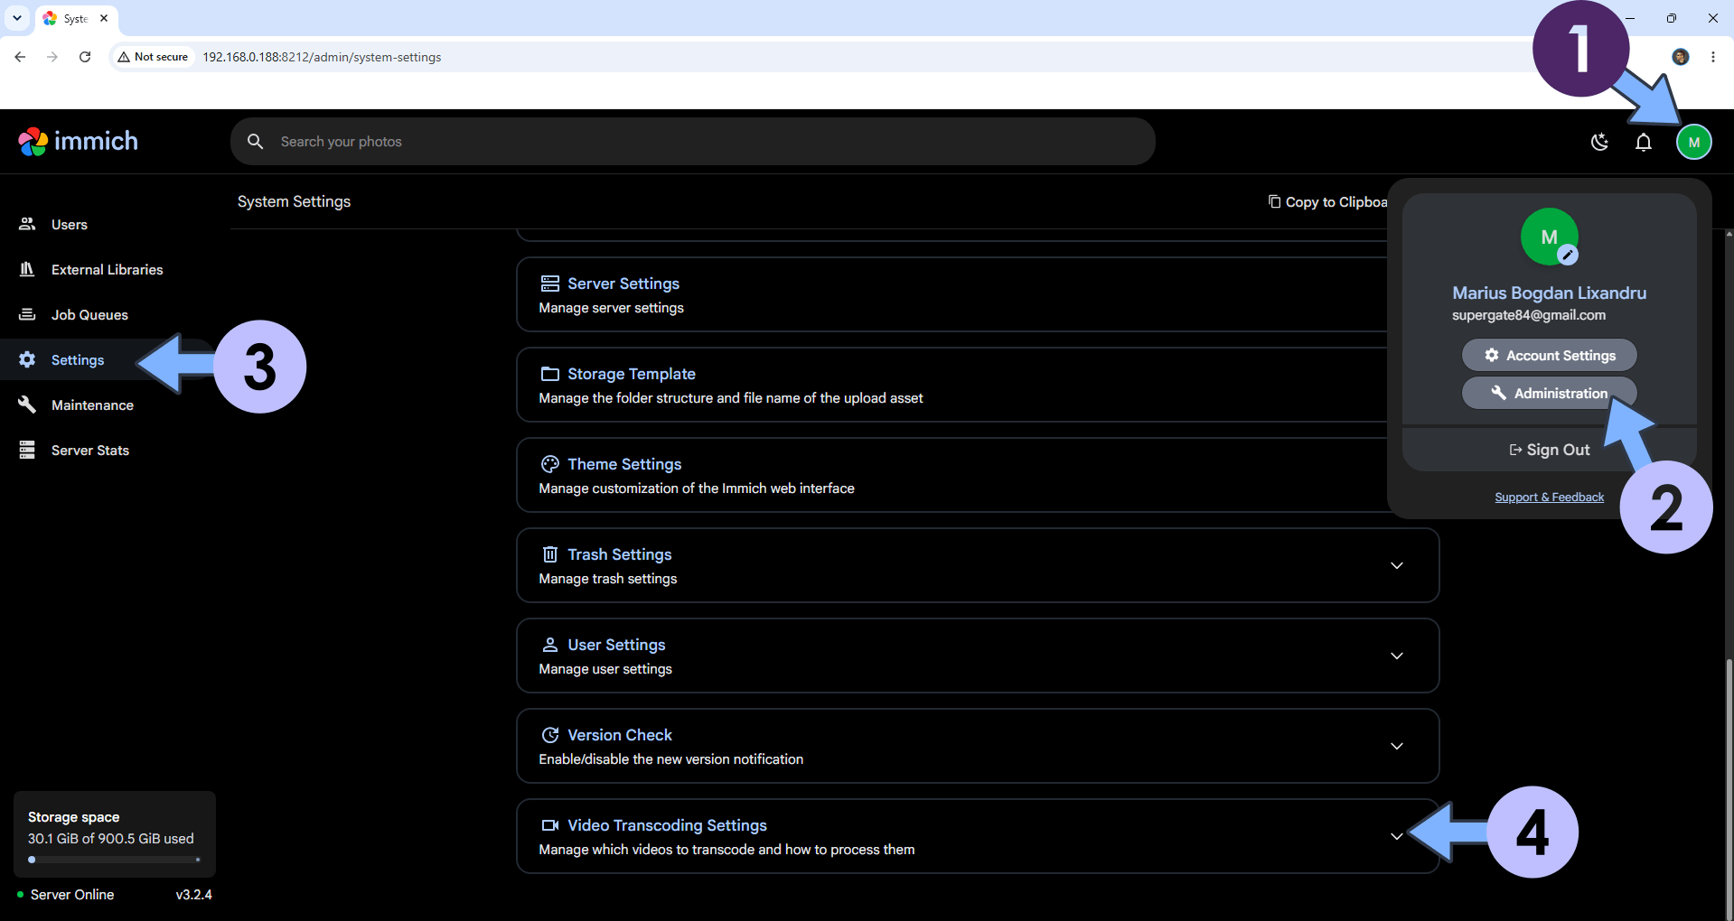Click the Server Settings server icon
This screenshot has height=921, width=1734.
coord(549,284)
